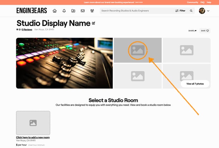Viewport: 219px width, 148px height.
Task: Expand the profile avatar menu chevron
Action: coord(208,11)
